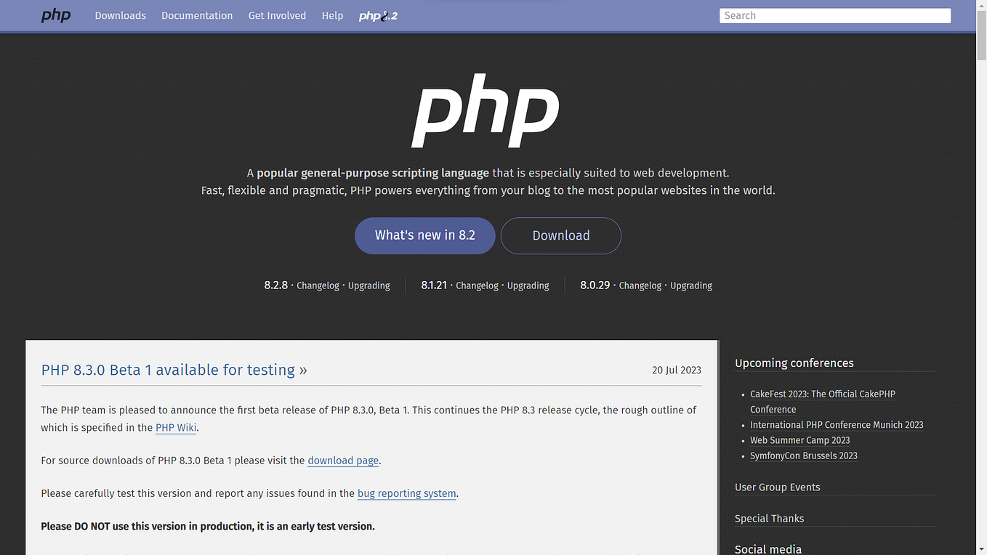Click the large central php logo
This screenshot has height=555, width=987.
point(485,110)
